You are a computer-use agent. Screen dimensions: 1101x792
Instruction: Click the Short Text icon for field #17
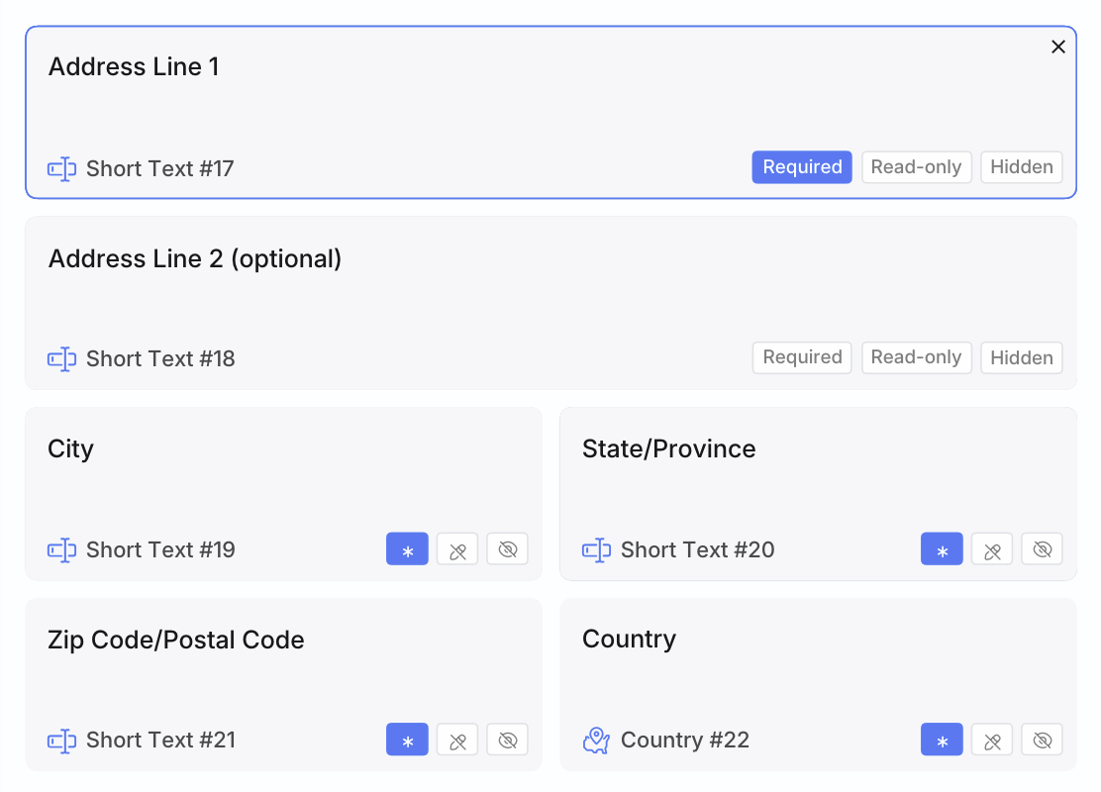61,169
